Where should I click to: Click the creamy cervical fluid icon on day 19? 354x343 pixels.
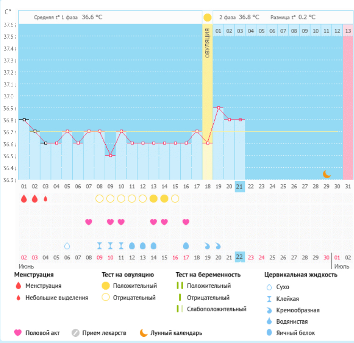(x=207, y=246)
